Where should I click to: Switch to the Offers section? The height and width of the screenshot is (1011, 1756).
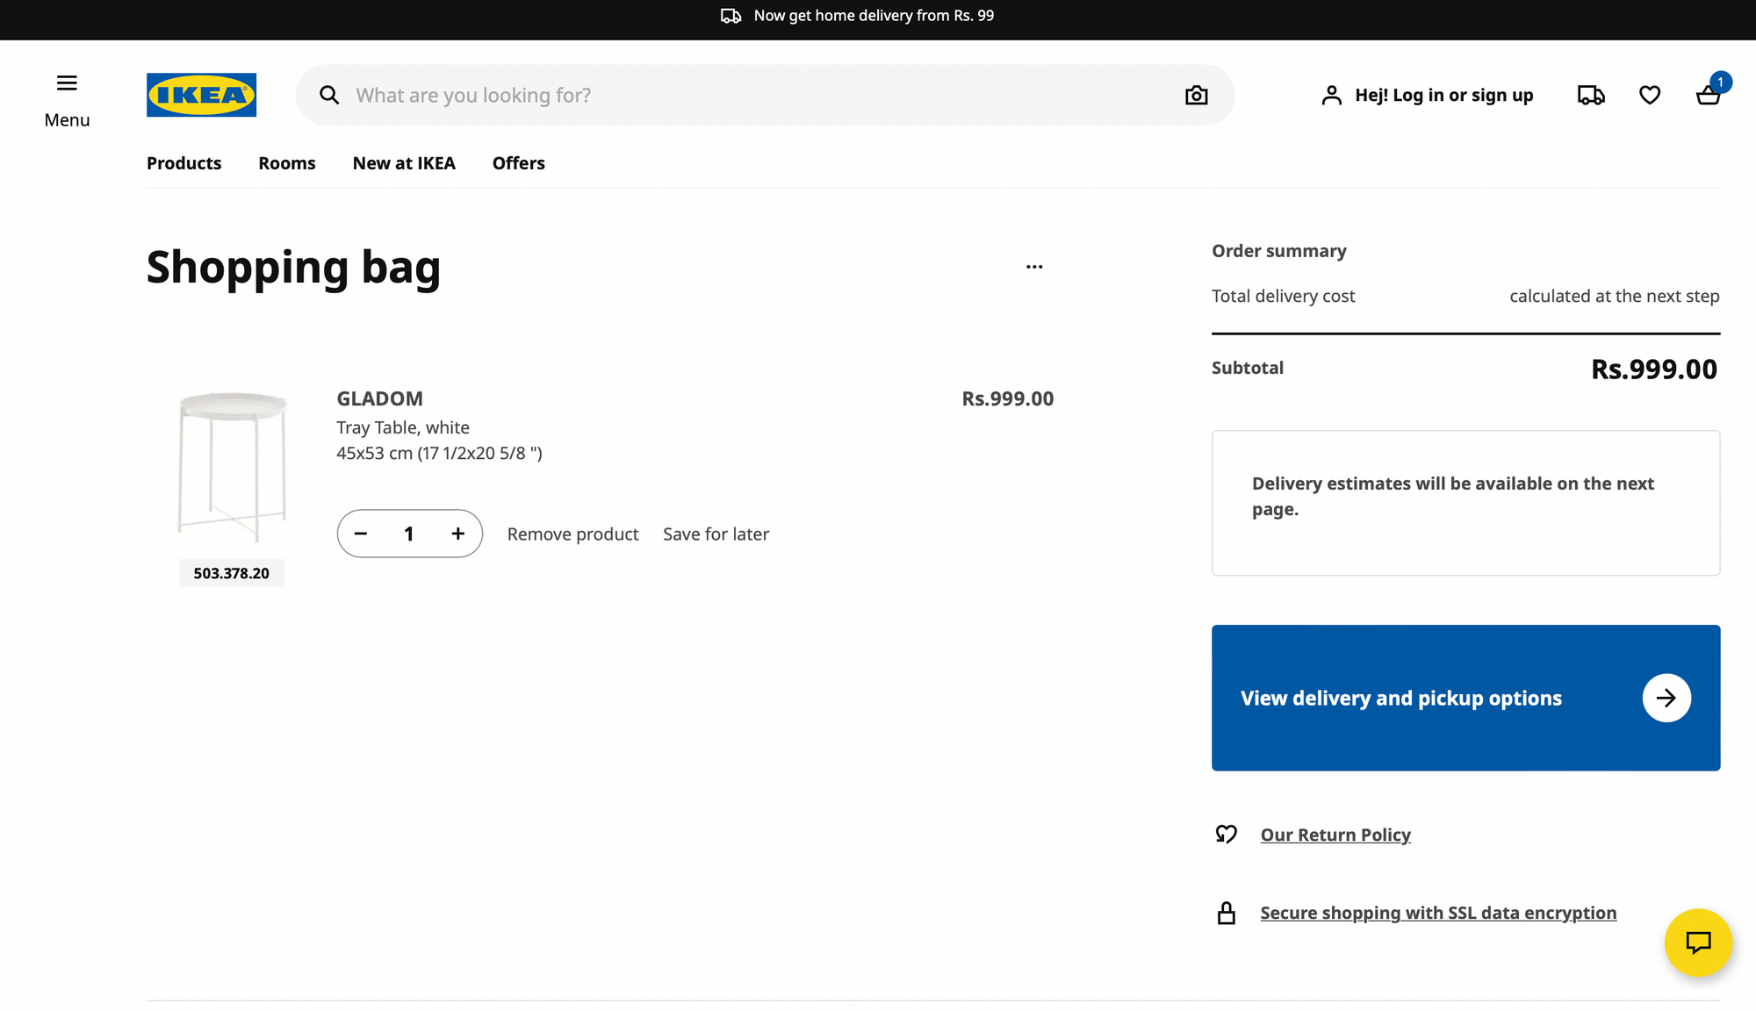point(518,163)
